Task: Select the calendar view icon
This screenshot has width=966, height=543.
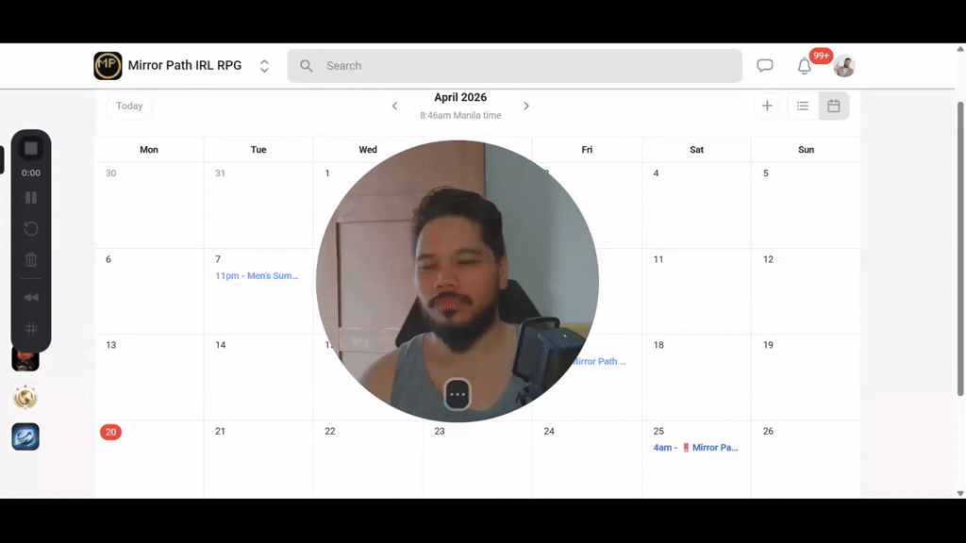Action: coord(833,106)
